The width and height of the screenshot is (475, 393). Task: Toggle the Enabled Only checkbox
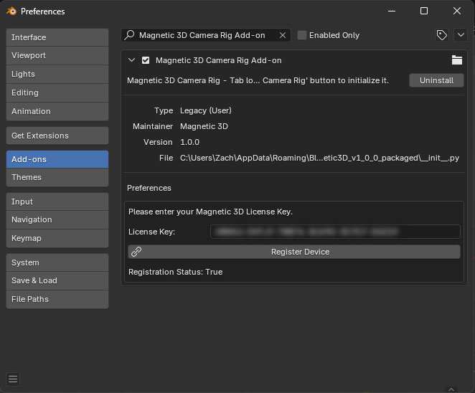click(302, 35)
